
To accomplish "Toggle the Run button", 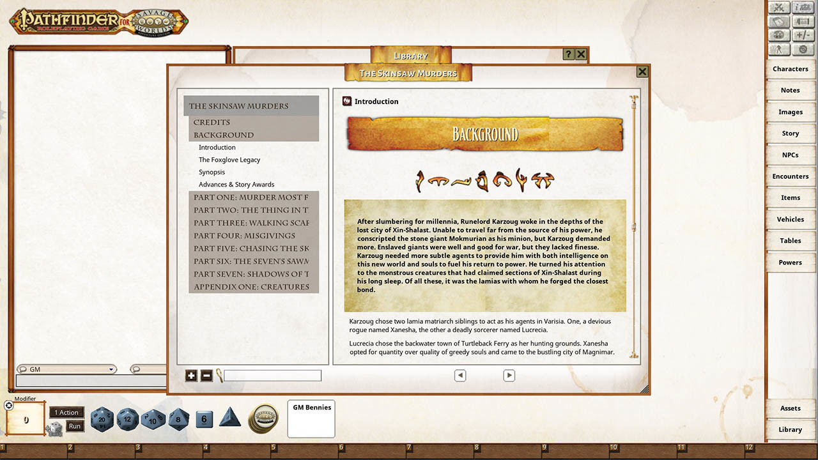I will 75,426.
